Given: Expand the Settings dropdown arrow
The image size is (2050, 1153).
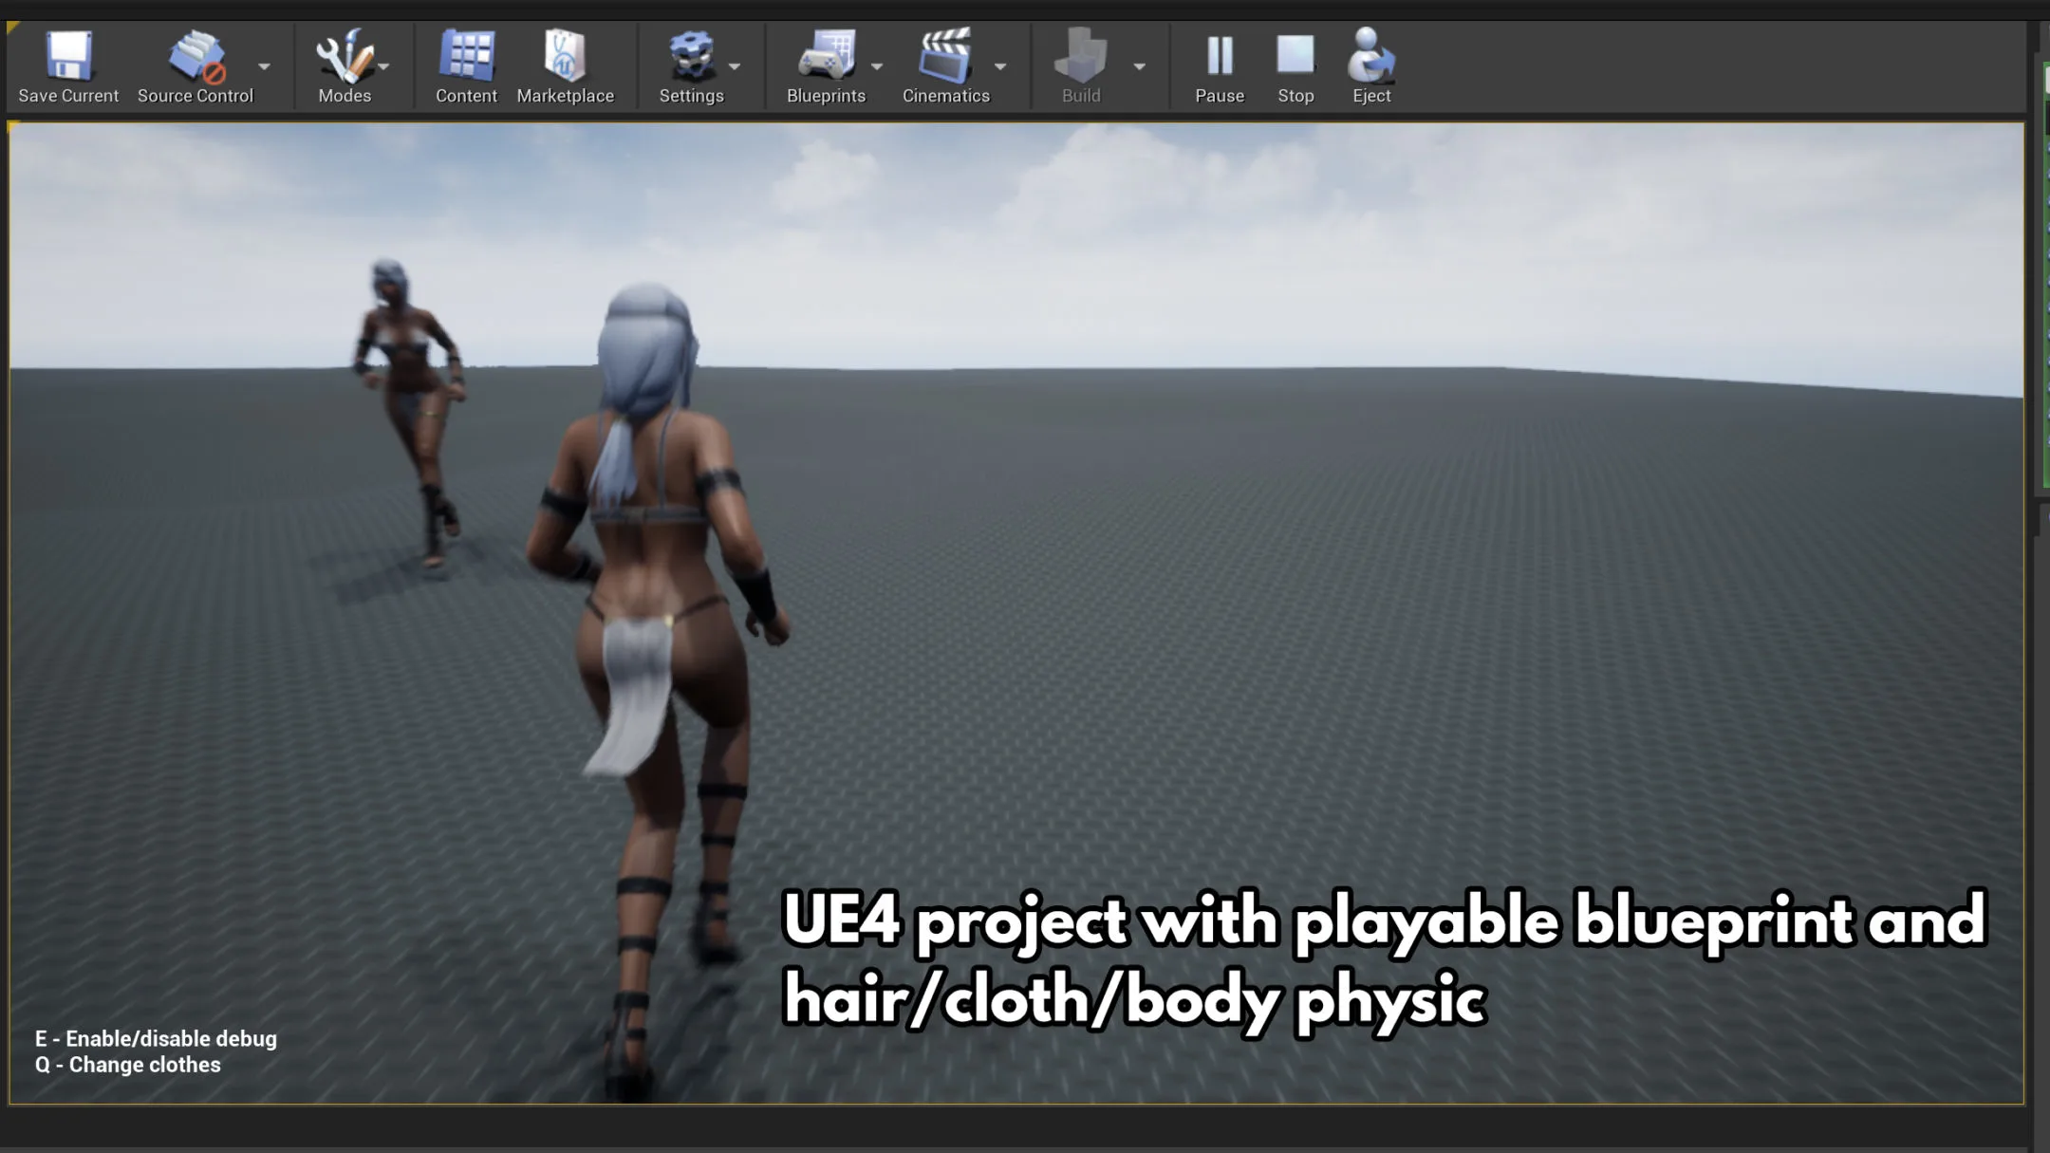Looking at the screenshot, I should [735, 66].
